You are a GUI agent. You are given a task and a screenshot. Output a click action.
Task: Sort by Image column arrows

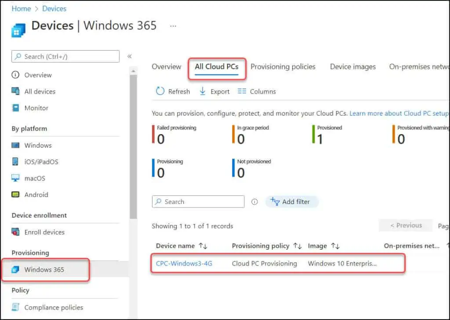pyautogui.click(x=335, y=246)
